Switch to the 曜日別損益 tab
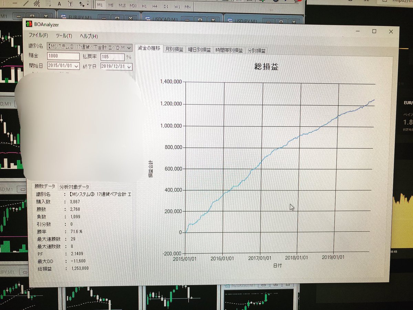413x310 pixels. tap(199, 50)
